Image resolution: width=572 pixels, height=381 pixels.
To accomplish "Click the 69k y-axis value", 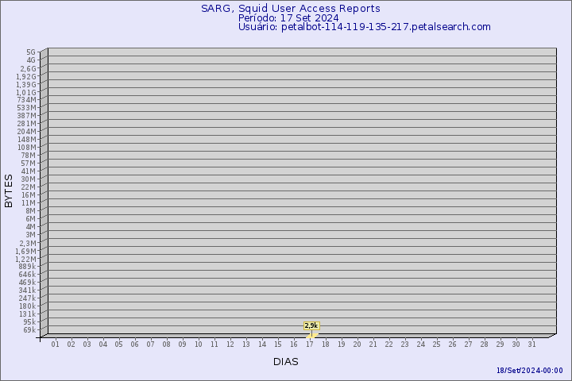I will pos(29,330).
